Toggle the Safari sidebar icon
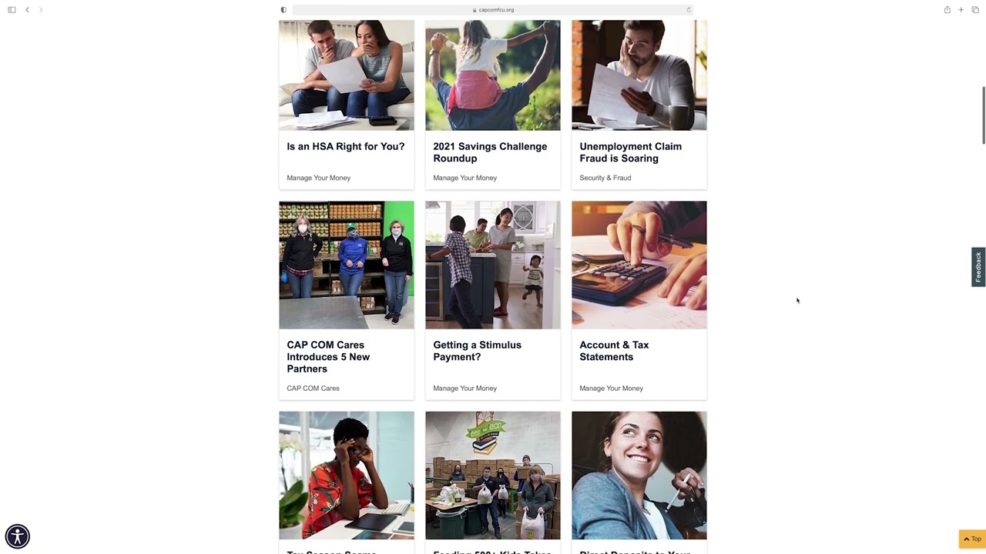986x554 pixels. coord(12,10)
